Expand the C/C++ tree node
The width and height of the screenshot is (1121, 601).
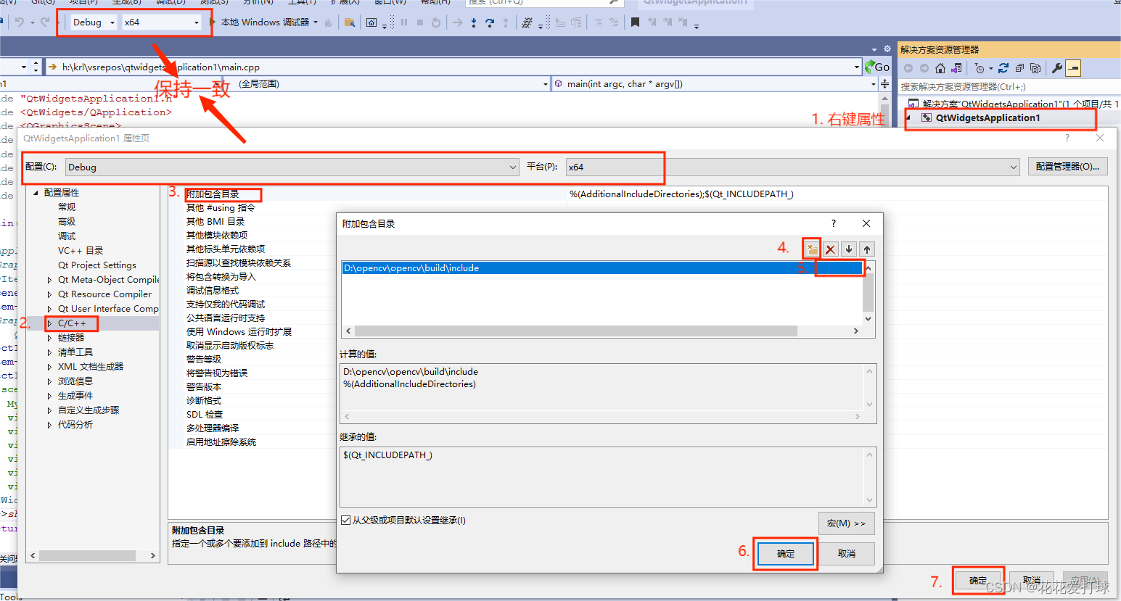(x=49, y=323)
